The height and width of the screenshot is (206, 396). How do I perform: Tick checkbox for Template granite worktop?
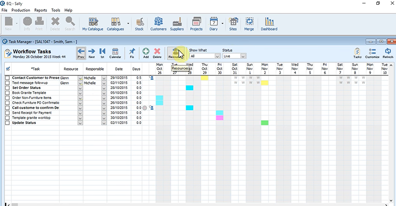point(7,118)
